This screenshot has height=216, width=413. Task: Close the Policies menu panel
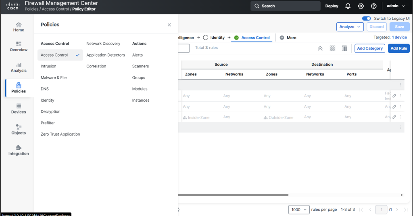pos(169,25)
